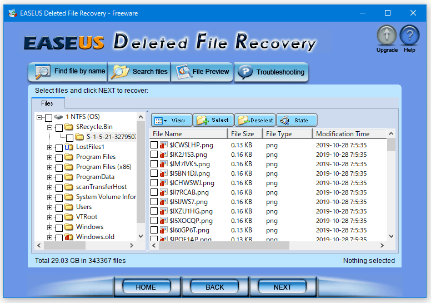The width and height of the screenshot is (431, 303).
Task: Tick checkbox next to $IXZU1HG.png
Action: 154,211
